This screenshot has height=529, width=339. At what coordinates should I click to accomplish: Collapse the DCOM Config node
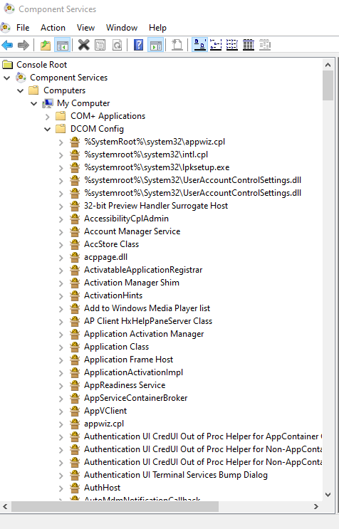pyautogui.click(x=47, y=129)
